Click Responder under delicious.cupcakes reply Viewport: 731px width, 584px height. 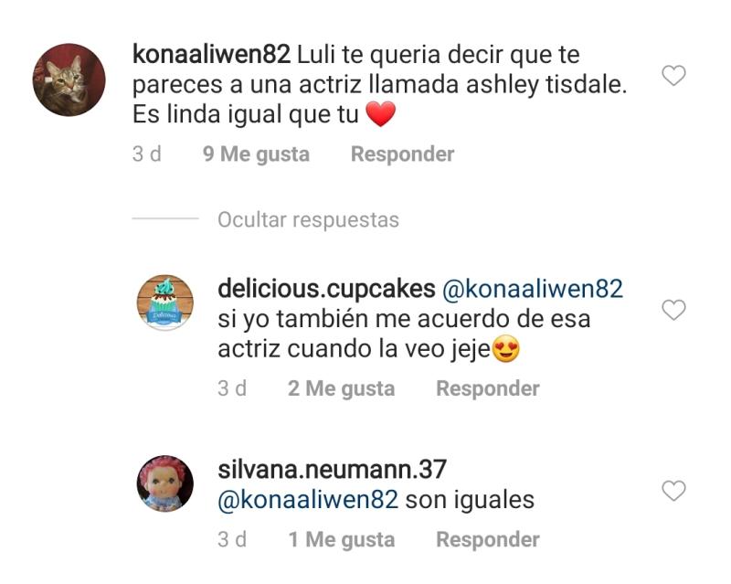488,388
